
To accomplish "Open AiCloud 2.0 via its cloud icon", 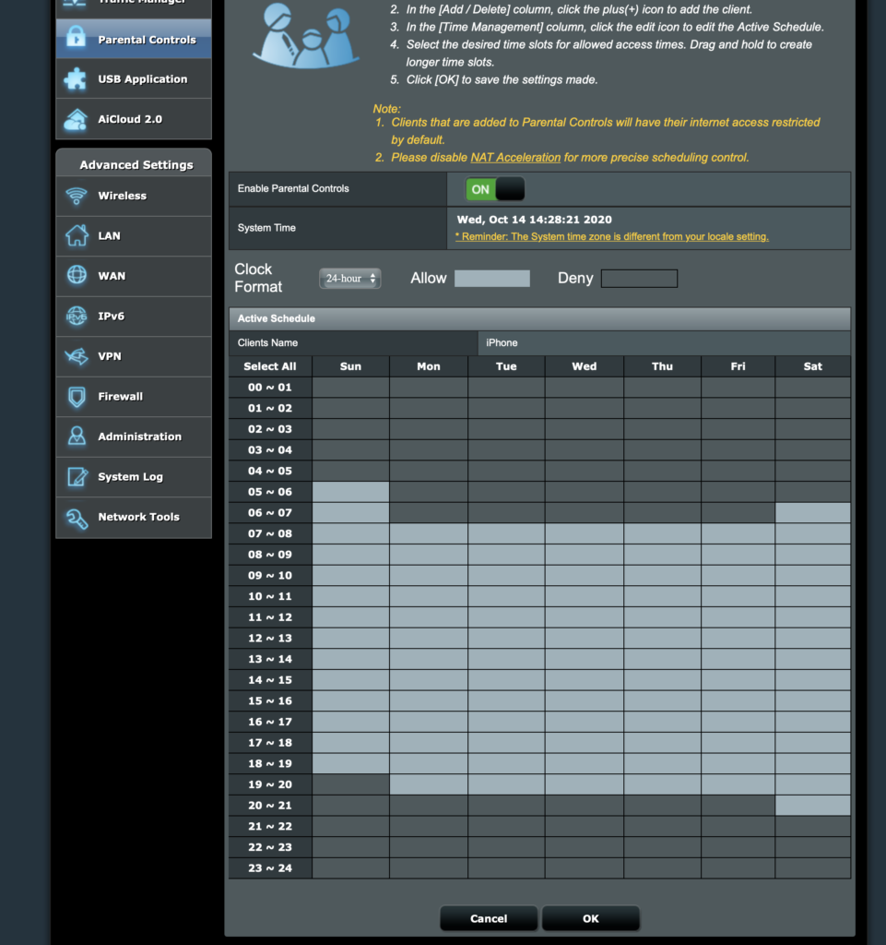I will click(x=76, y=119).
